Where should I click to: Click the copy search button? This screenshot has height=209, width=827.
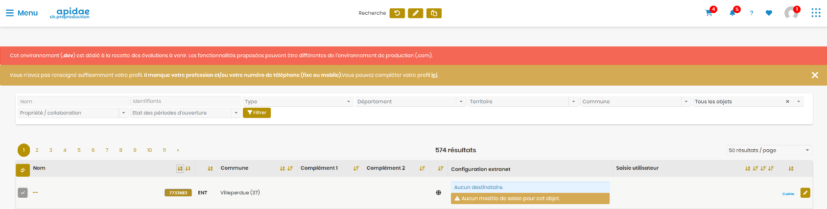pos(434,13)
